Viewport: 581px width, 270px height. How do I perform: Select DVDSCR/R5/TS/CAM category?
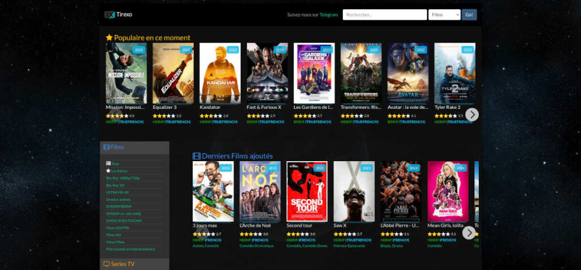coord(124,221)
